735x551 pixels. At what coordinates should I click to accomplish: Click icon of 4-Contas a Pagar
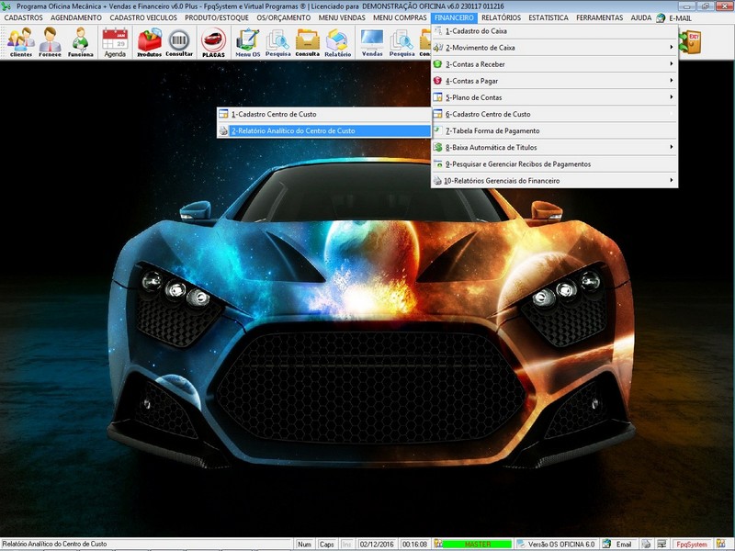[x=437, y=81]
